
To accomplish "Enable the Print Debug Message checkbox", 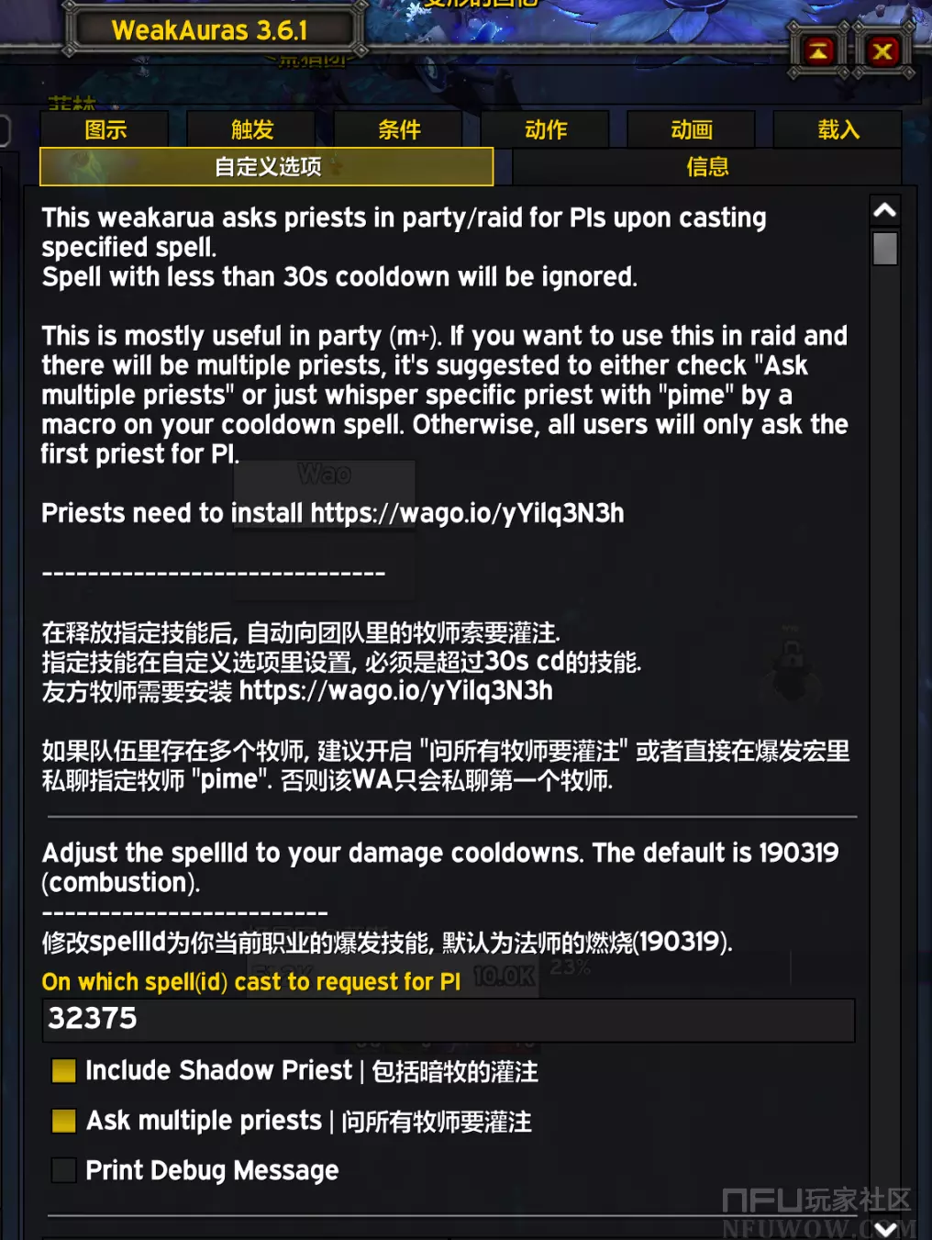I will coord(64,1170).
